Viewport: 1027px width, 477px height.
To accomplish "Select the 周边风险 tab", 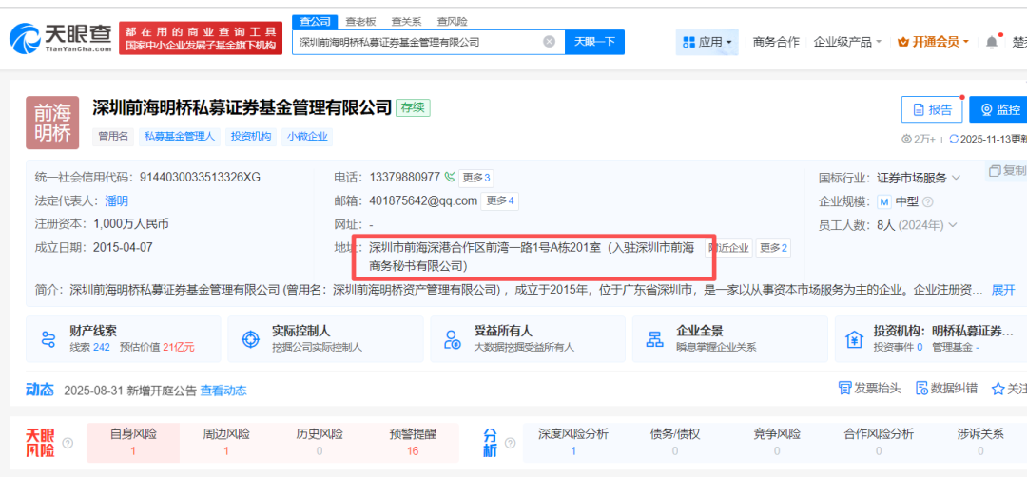I will 226,442.
